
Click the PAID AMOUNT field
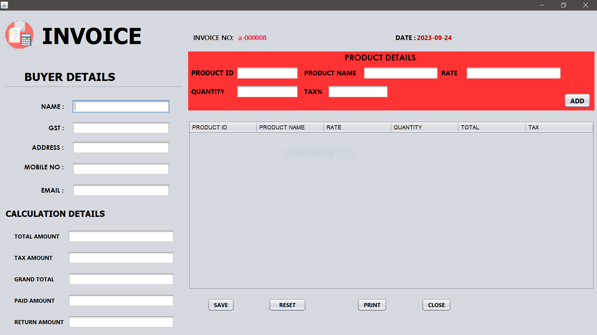point(121,300)
